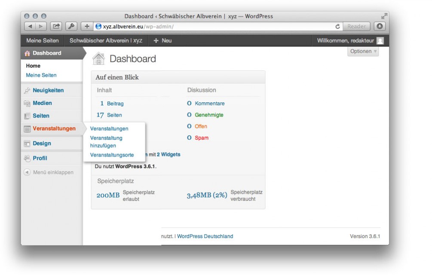Open the Safari downloads button
The image size is (432, 275).
pos(380,27)
